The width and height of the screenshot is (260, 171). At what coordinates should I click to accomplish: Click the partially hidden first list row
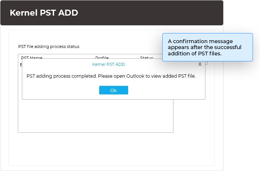21,65
